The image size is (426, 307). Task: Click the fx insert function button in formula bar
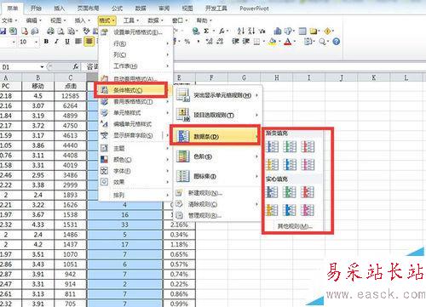click(x=76, y=66)
